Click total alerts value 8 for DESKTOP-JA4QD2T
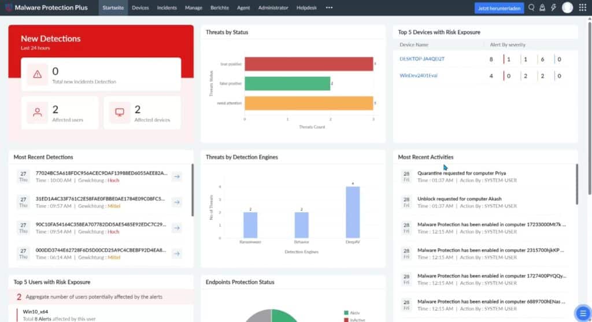 coord(491,60)
